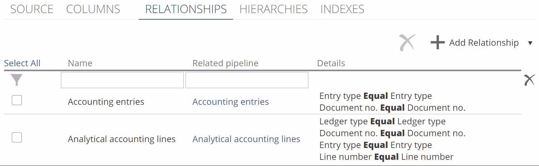Click the Name filter input field
539x166 pixels.
(x=122, y=80)
